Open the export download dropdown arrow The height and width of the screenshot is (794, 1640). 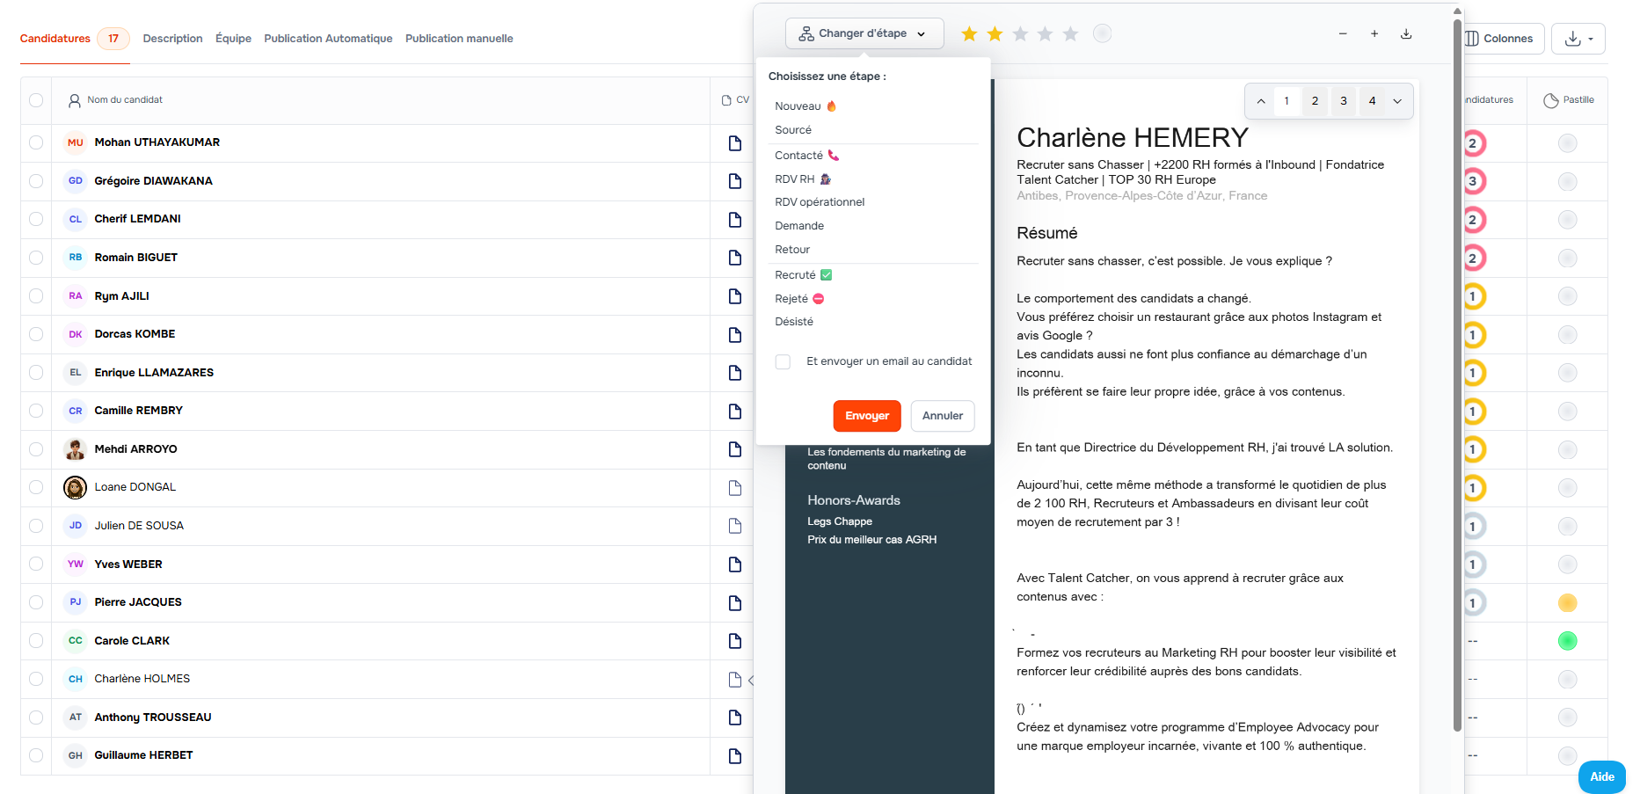(x=1578, y=39)
